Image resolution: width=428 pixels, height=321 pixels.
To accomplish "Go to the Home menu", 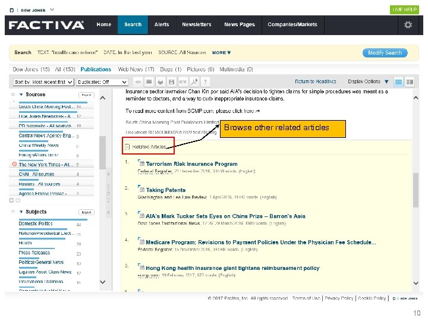I will [103, 24].
